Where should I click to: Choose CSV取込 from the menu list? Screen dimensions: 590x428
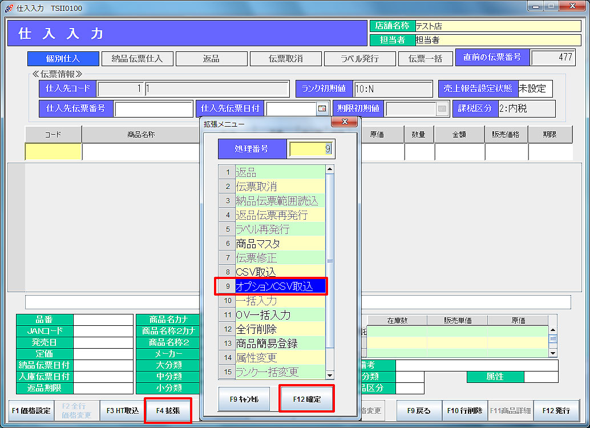[280, 272]
